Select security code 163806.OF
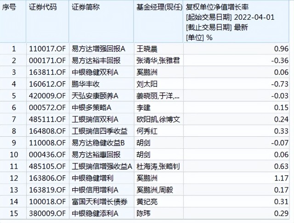Screen dimensions: 294x223 [47, 178]
